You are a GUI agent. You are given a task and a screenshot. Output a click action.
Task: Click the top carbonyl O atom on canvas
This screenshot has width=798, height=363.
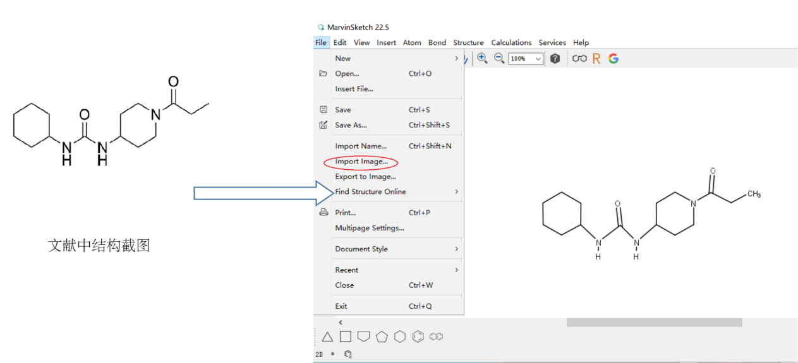click(713, 171)
